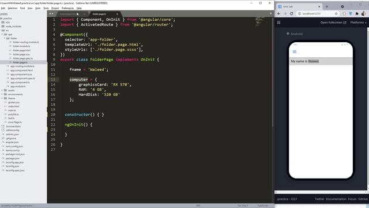Image resolution: width=369 pixels, height=208 pixels.
Task: Open the View menu
Action: coord(30,8)
